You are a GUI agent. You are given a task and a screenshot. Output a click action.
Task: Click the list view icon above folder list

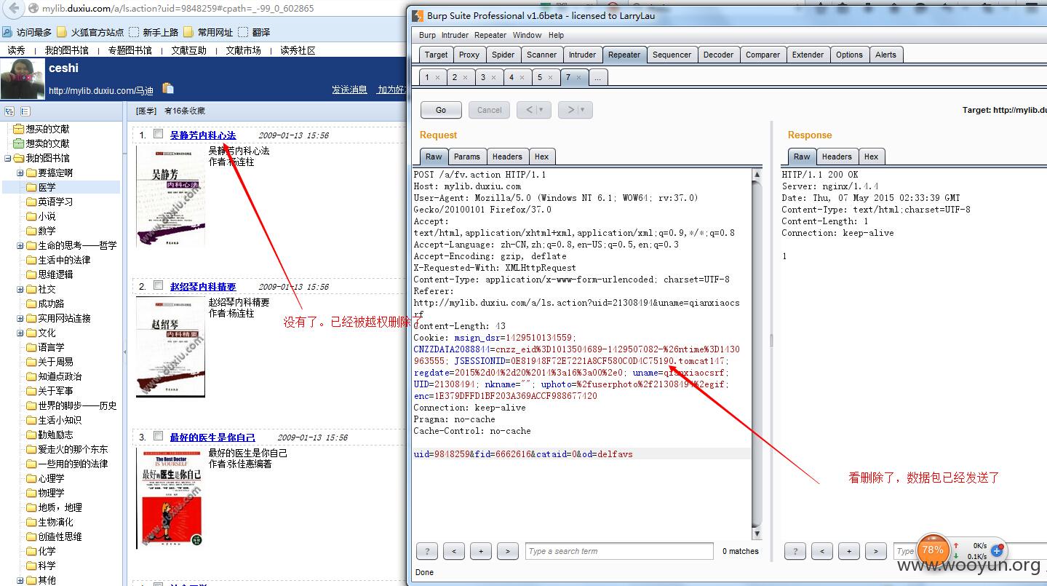pos(25,111)
